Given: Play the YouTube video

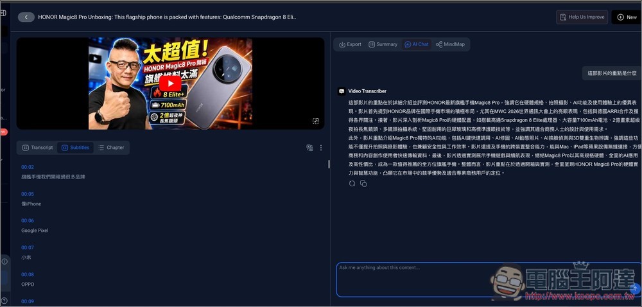Looking at the screenshot, I should (170, 83).
